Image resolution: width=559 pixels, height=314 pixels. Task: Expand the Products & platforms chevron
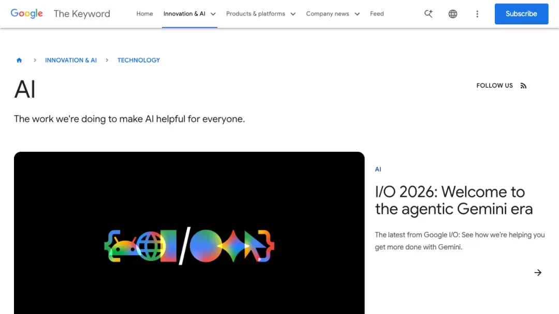[293, 14]
